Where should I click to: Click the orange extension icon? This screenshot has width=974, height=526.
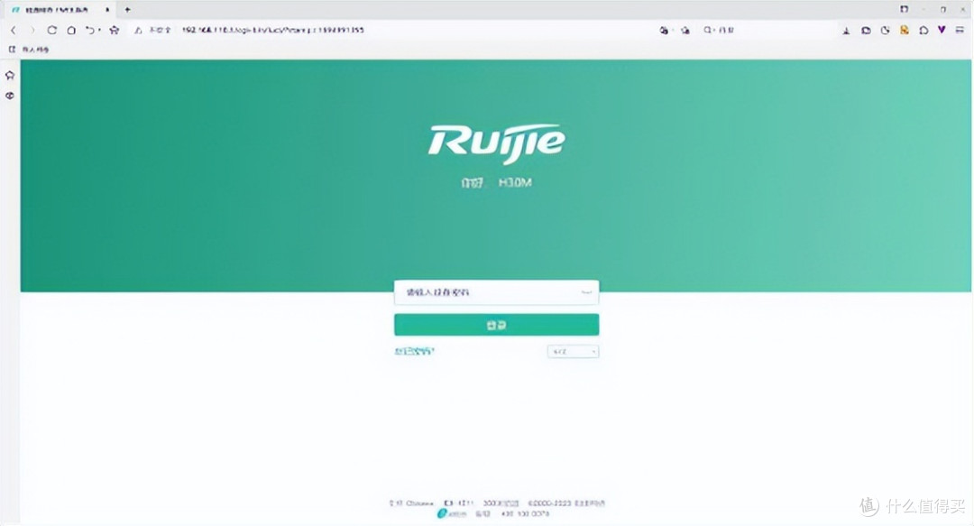pos(905,30)
